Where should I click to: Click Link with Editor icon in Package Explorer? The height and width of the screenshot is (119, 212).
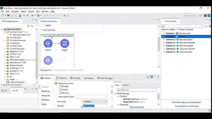32,26
